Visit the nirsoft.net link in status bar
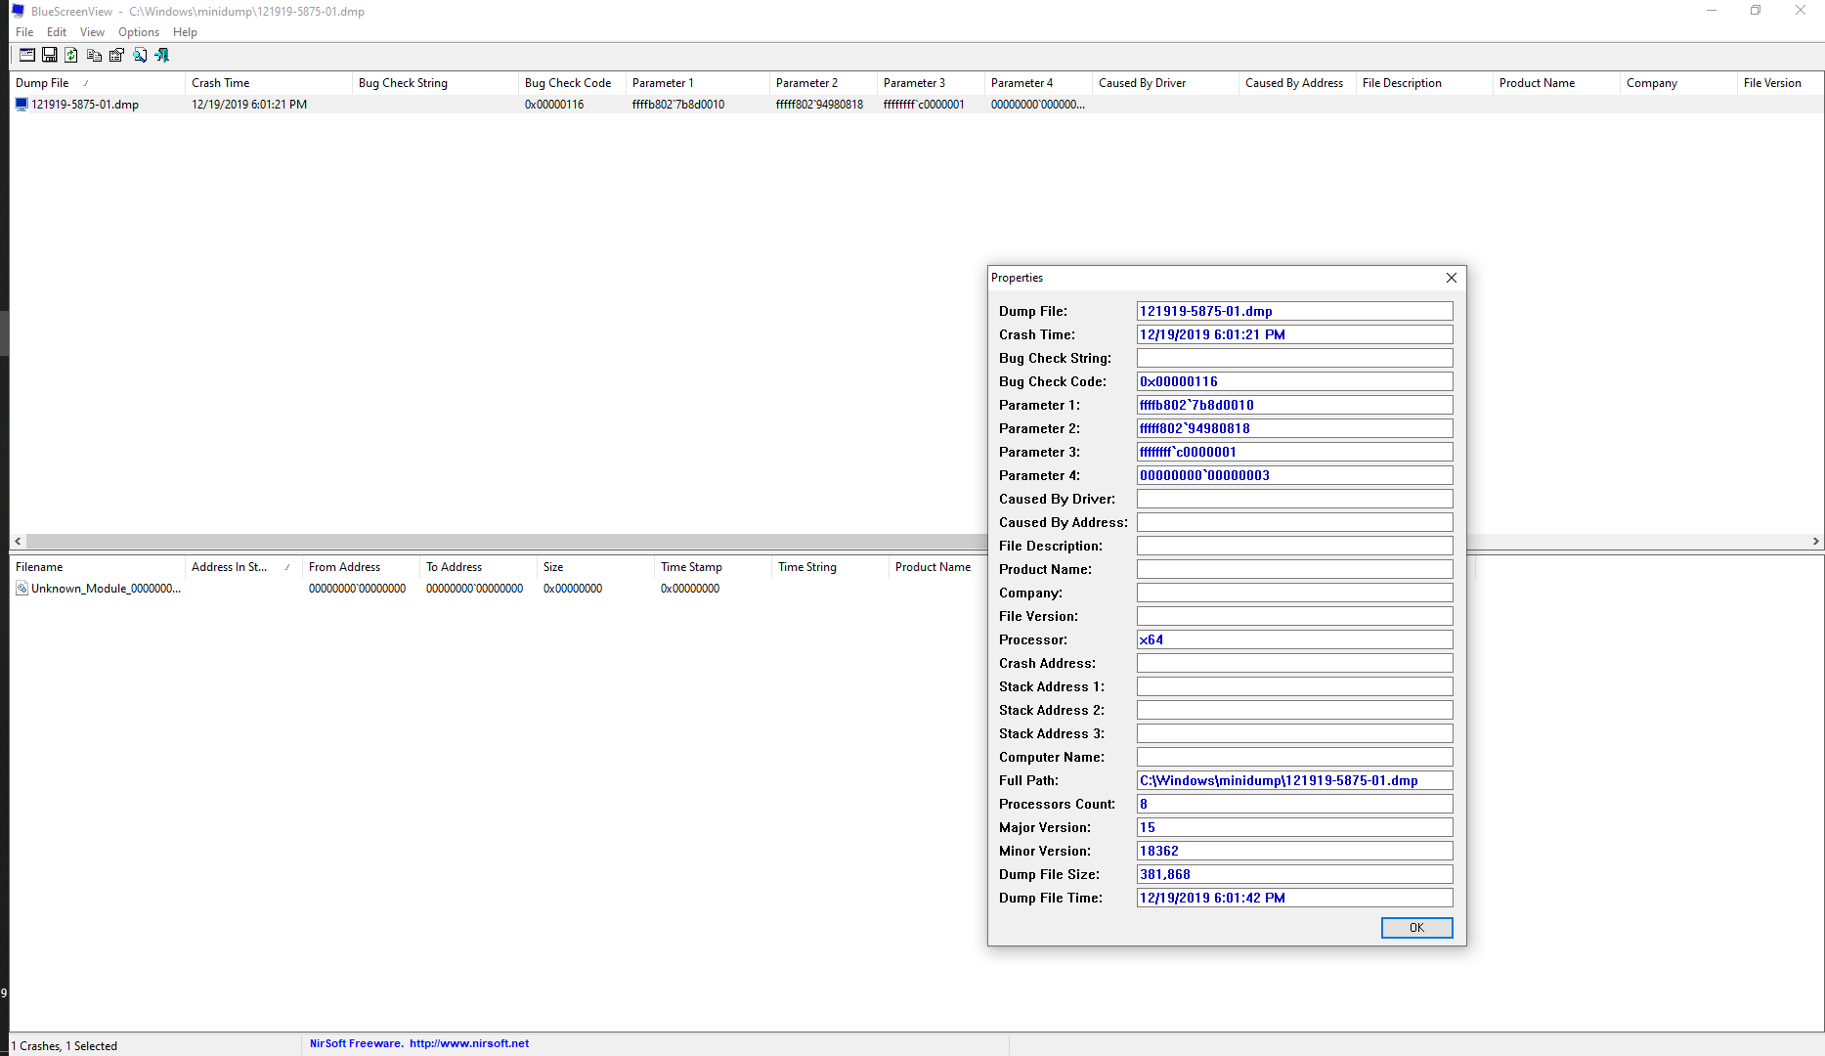This screenshot has height=1056, width=1825. (469, 1044)
